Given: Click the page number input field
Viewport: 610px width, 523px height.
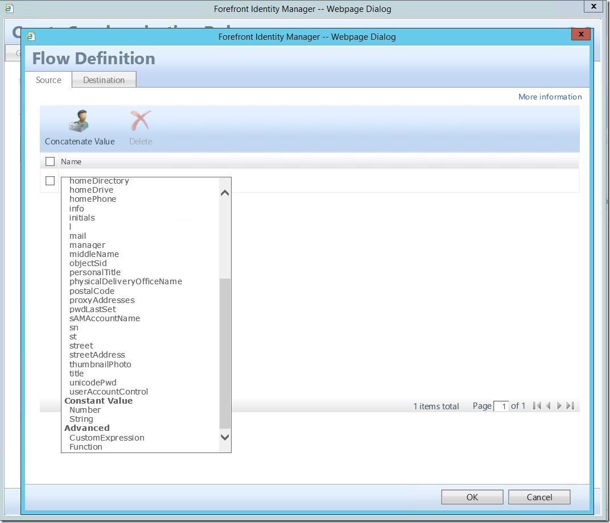Looking at the screenshot, I should click(x=501, y=406).
